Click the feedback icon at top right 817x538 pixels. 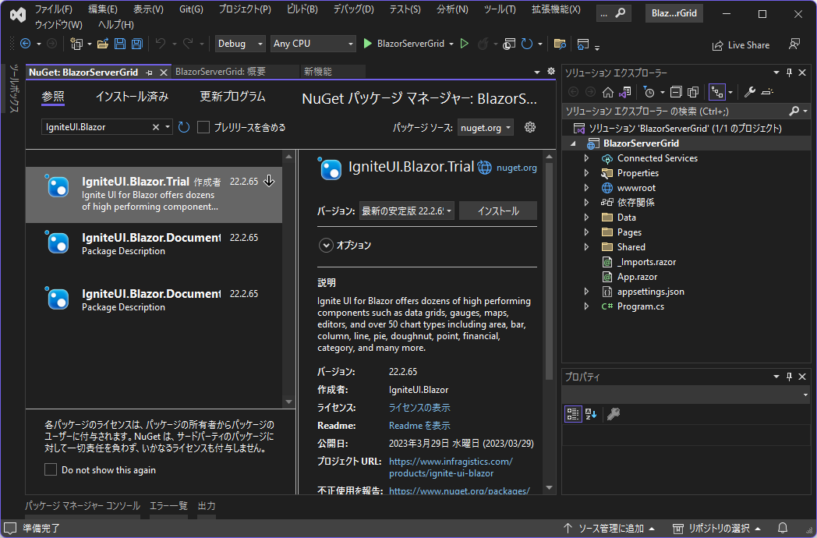point(794,44)
